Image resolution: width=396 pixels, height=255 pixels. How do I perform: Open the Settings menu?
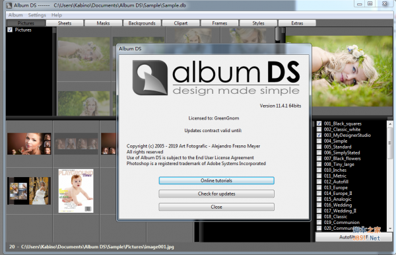coord(37,15)
